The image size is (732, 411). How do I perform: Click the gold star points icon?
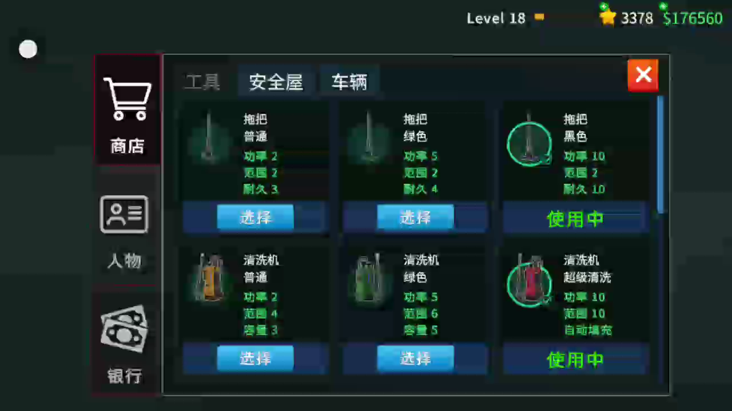coord(607,18)
